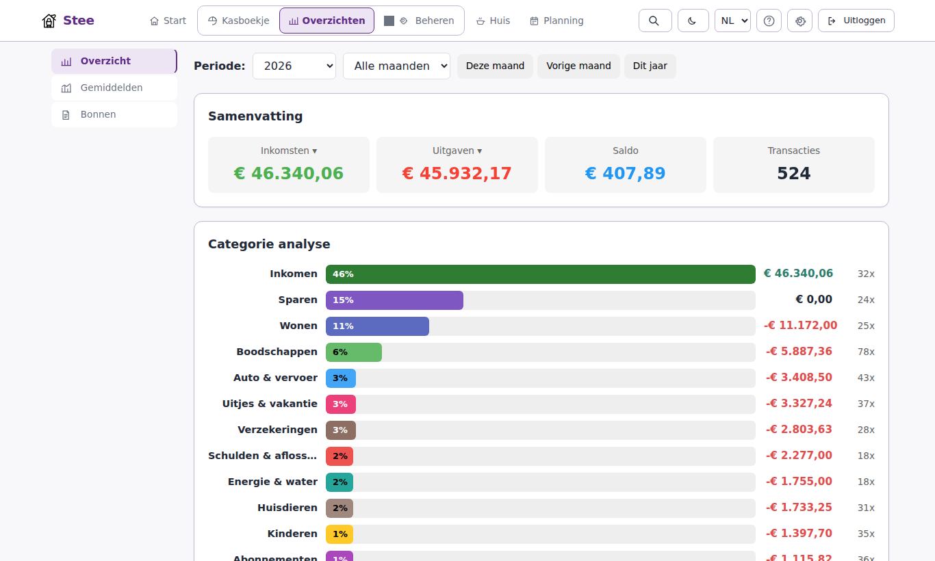The image size is (935, 561).
Task: Go to the Start tab
Action: (168, 21)
